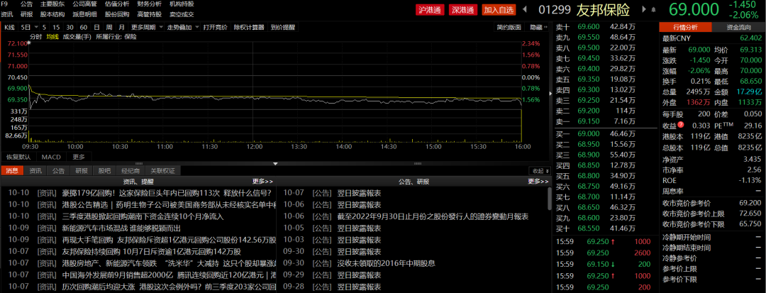Open 主要股东 in the top menu

click(52, 4)
